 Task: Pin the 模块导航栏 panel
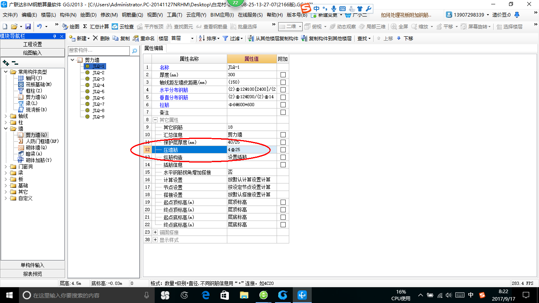coord(54,36)
